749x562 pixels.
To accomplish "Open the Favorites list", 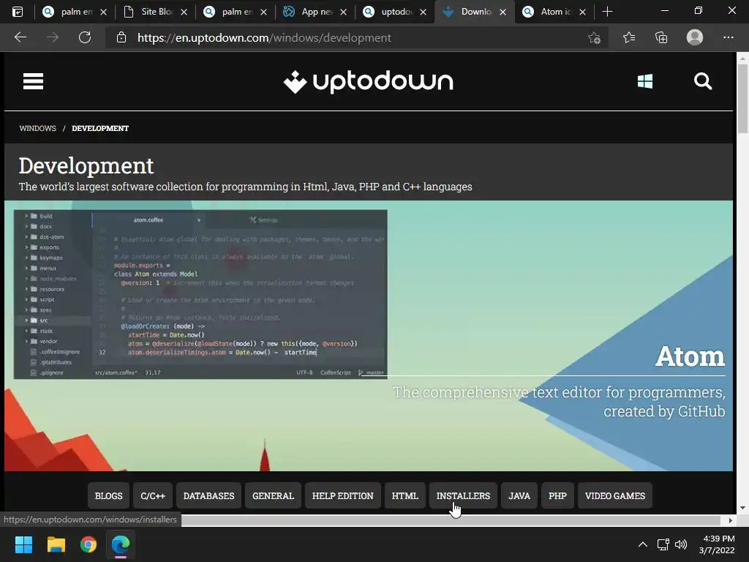I will tap(629, 37).
